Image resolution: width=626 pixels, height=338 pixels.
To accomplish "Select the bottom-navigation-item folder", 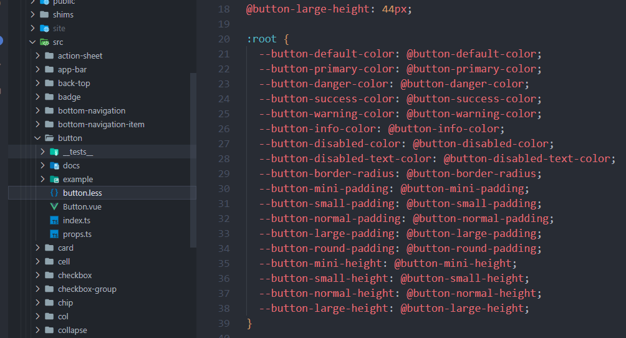I will (x=101, y=124).
